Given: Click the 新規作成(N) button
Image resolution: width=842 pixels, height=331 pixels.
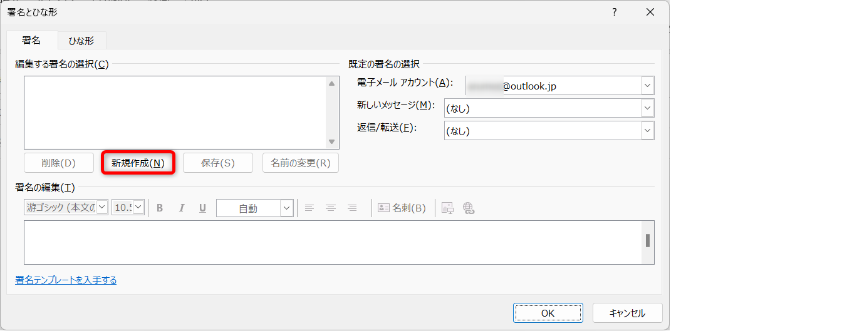Looking at the screenshot, I should pyautogui.click(x=138, y=163).
